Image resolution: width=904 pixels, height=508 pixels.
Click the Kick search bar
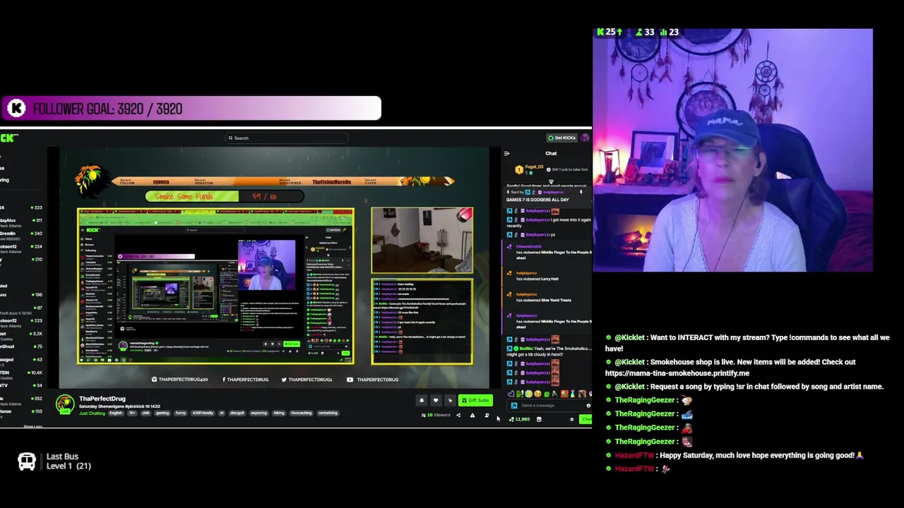[x=286, y=138]
